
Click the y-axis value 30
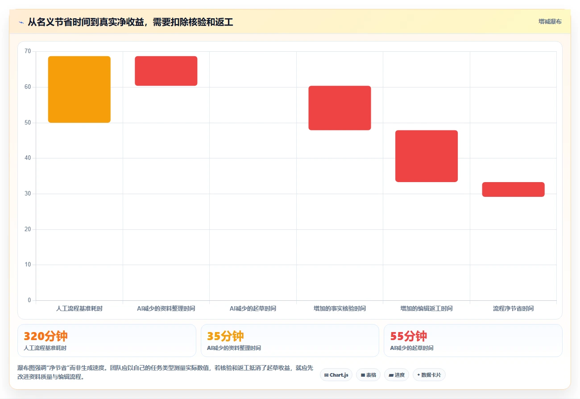click(x=28, y=194)
